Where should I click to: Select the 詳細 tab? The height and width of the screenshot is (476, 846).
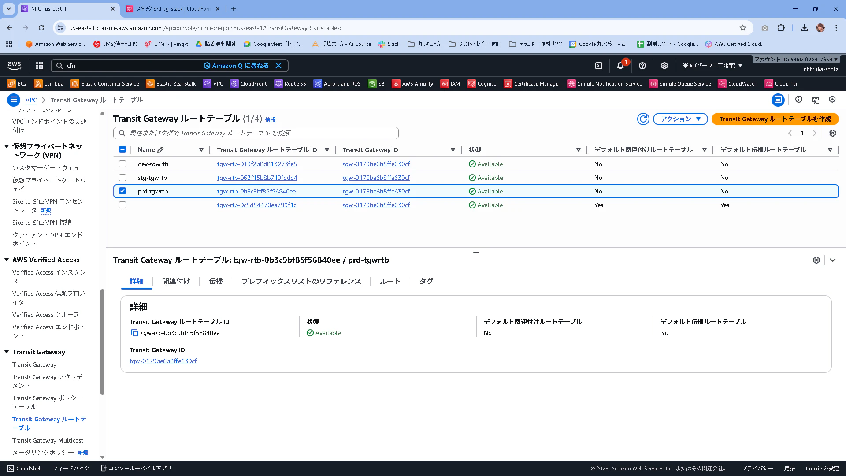[x=137, y=281]
